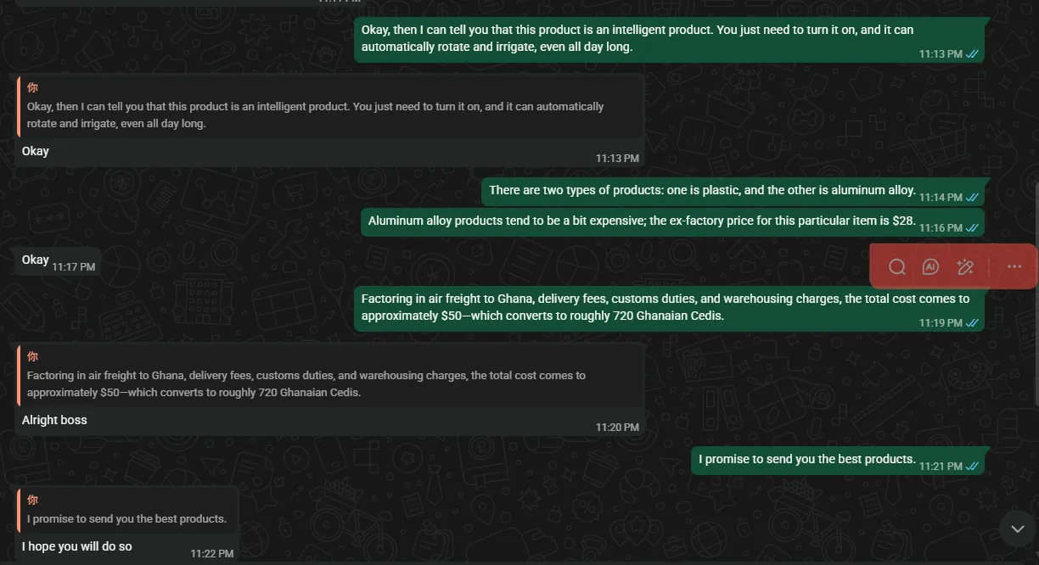Click the 'I hope you will do so' message
Image resolution: width=1039 pixels, height=565 pixels.
click(x=77, y=546)
